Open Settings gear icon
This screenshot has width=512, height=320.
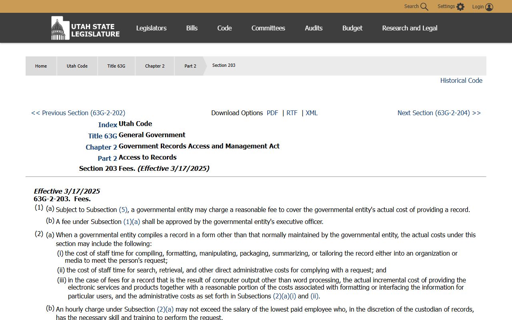pyautogui.click(x=460, y=7)
